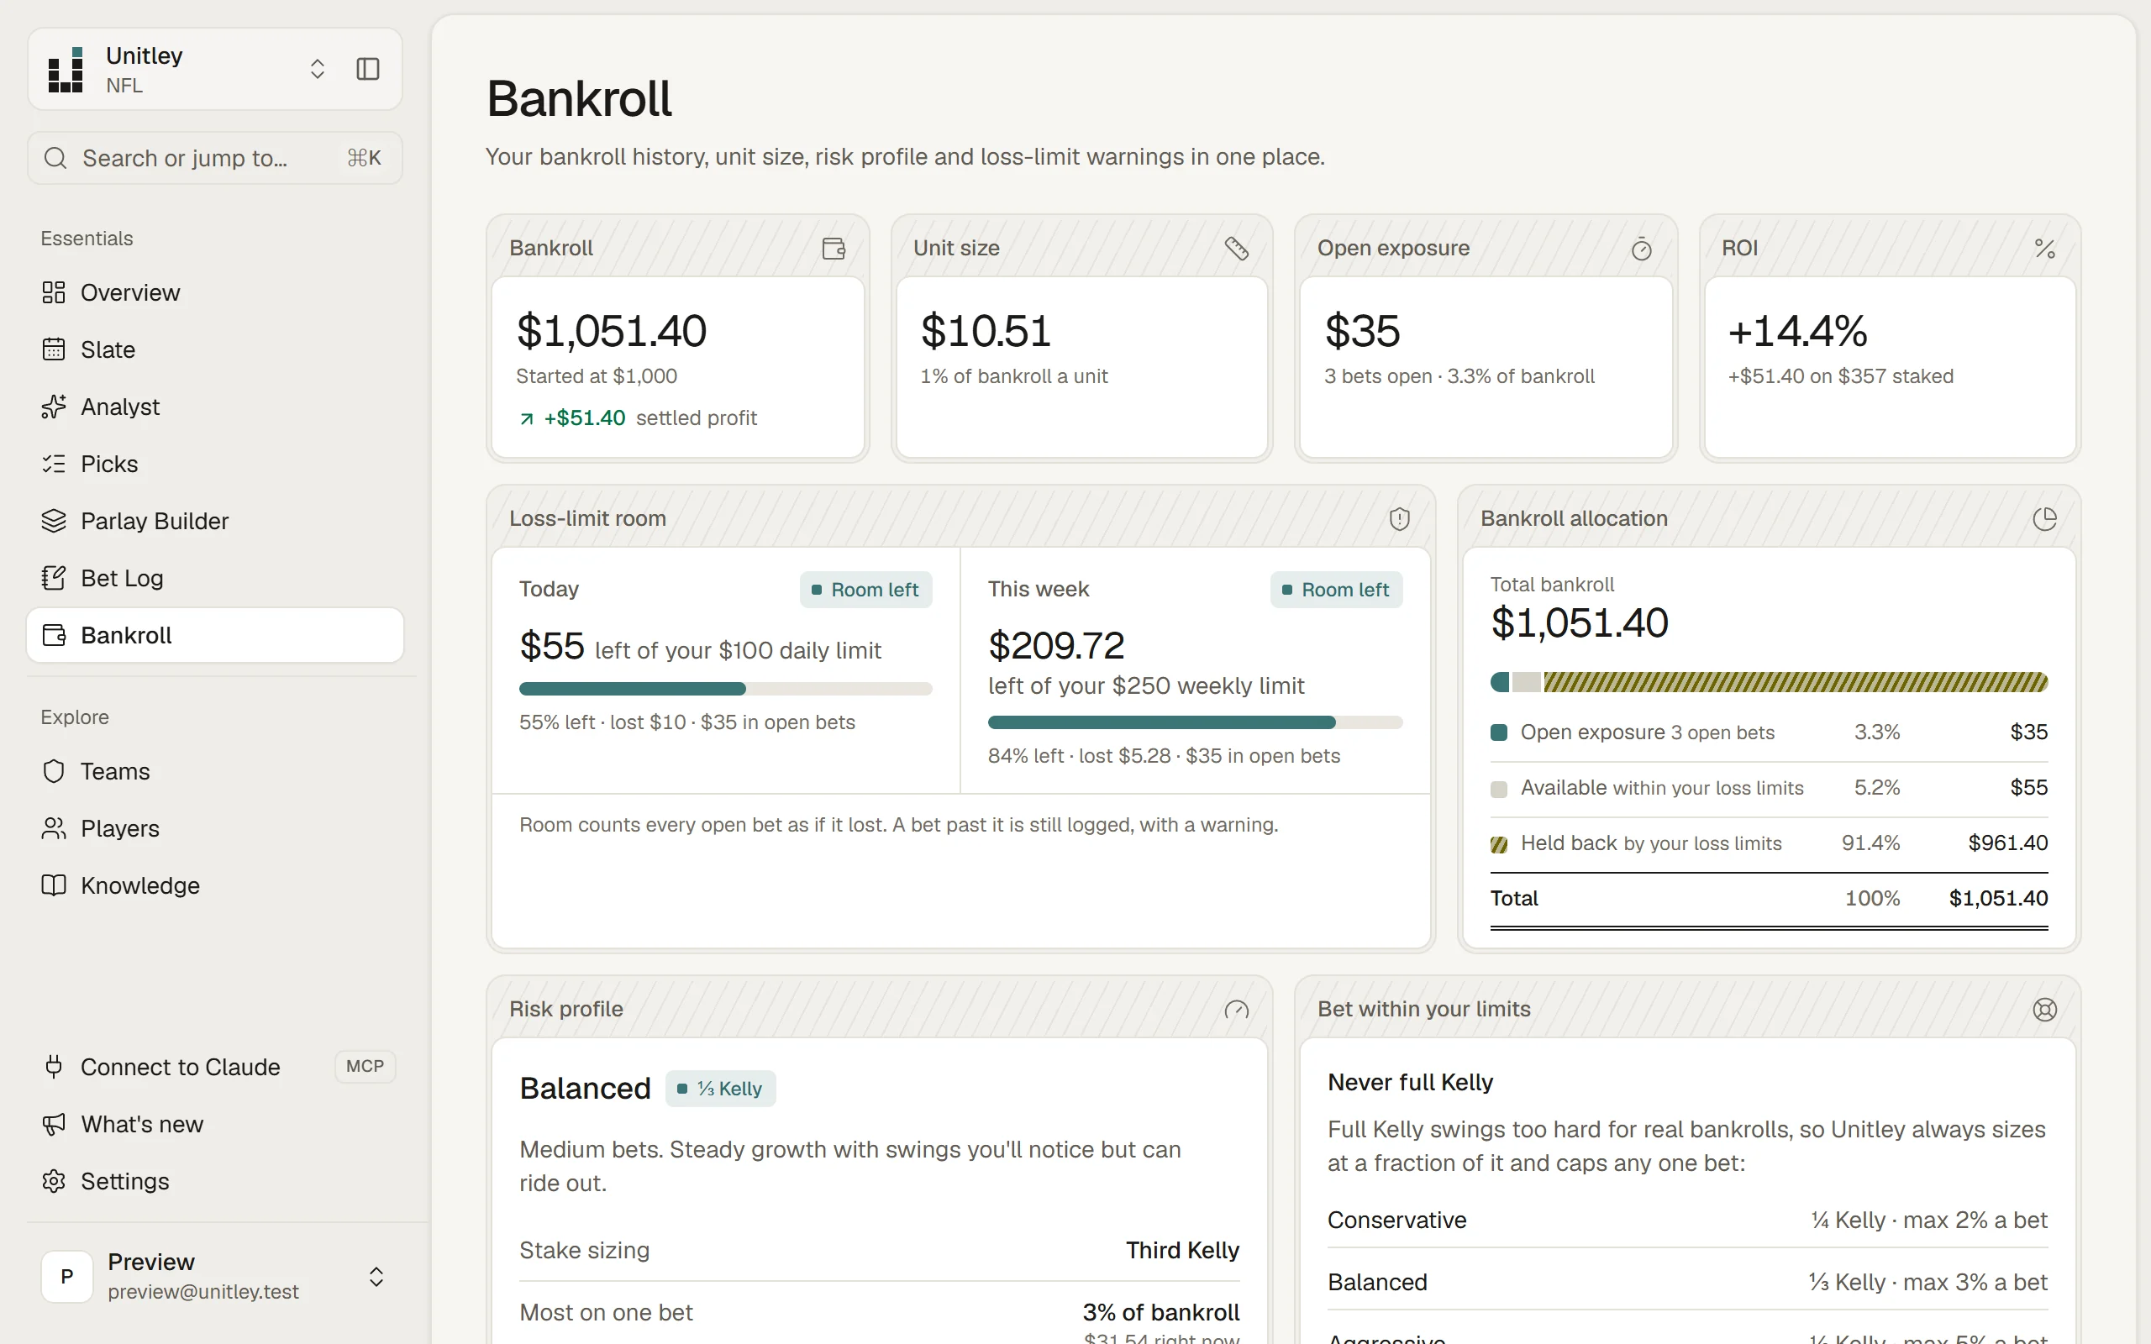The height and width of the screenshot is (1344, 2151).
Task: Click the Settings gear icon
Action: click(x=53, y=1181)
